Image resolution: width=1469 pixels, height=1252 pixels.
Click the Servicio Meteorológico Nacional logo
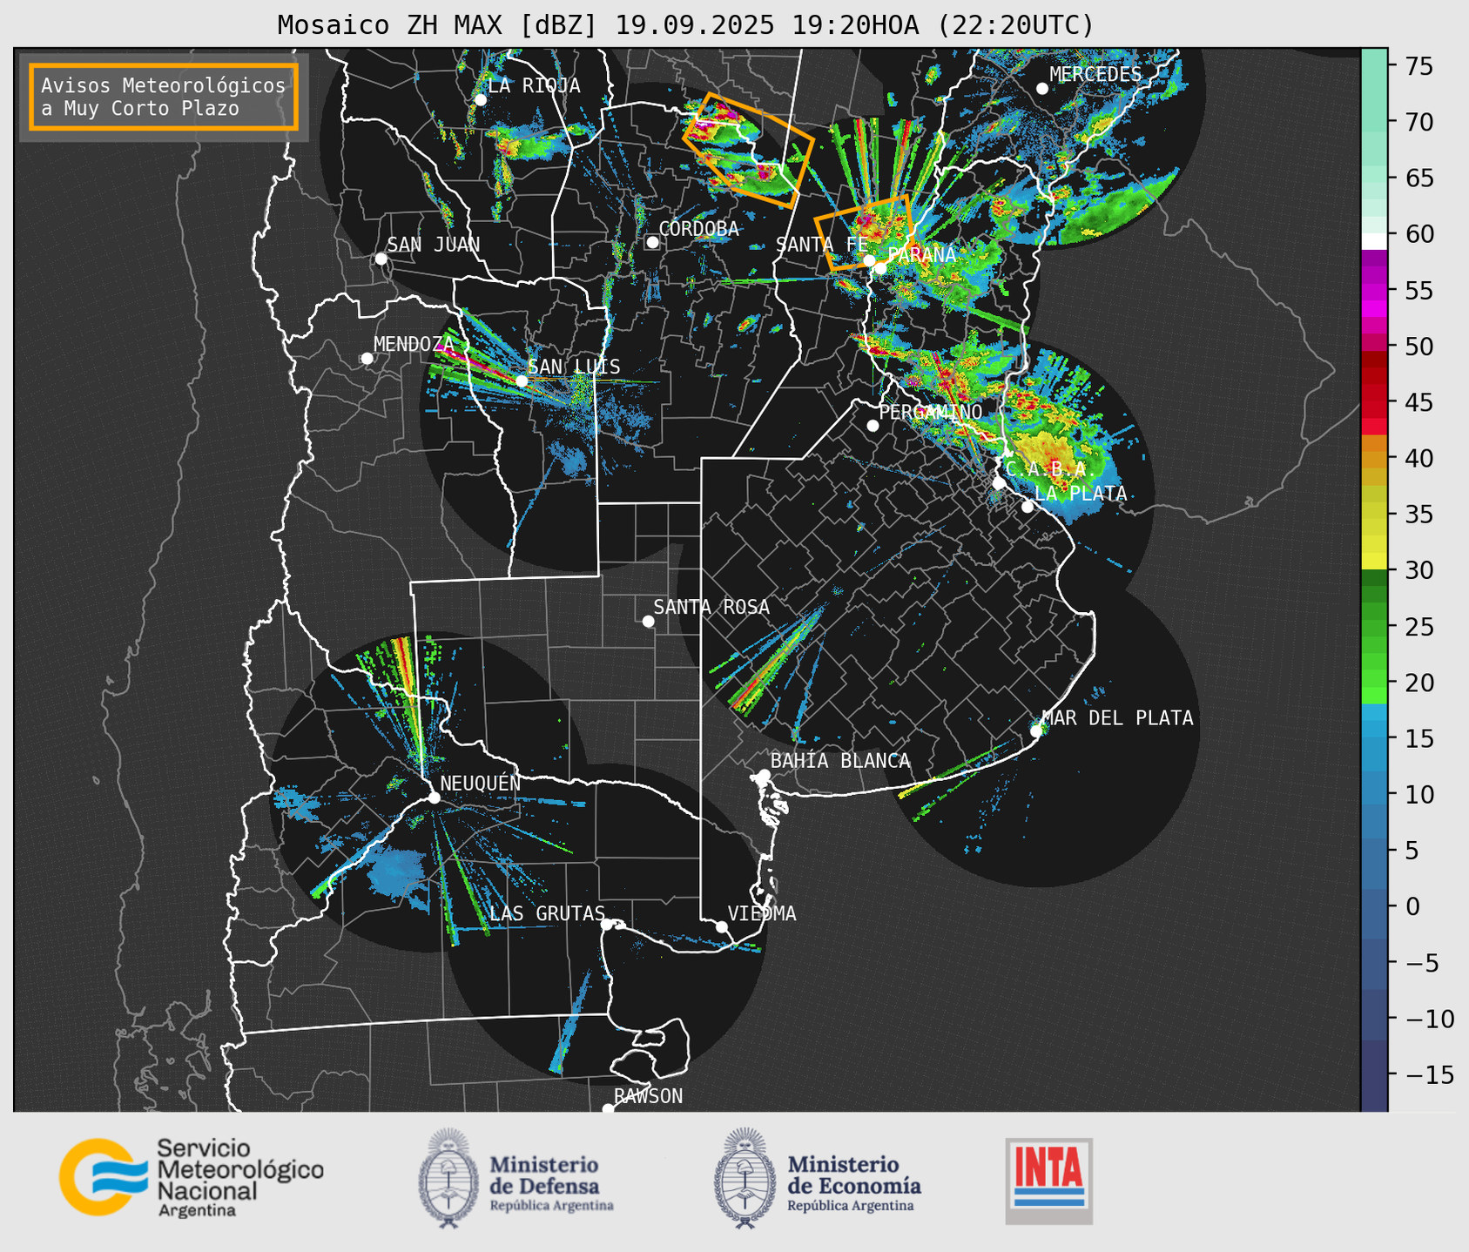191,1177
